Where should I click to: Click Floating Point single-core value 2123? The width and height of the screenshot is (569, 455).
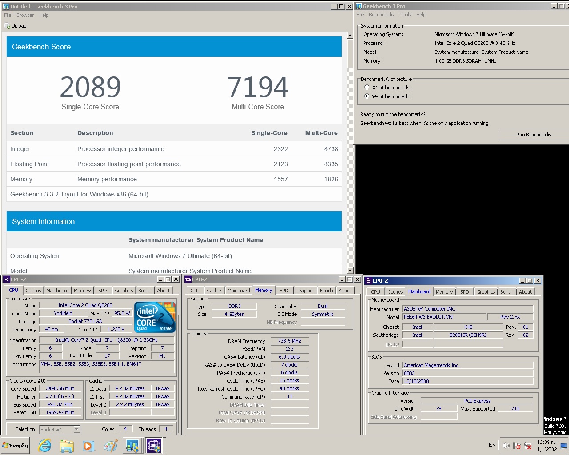pos(280,164)
